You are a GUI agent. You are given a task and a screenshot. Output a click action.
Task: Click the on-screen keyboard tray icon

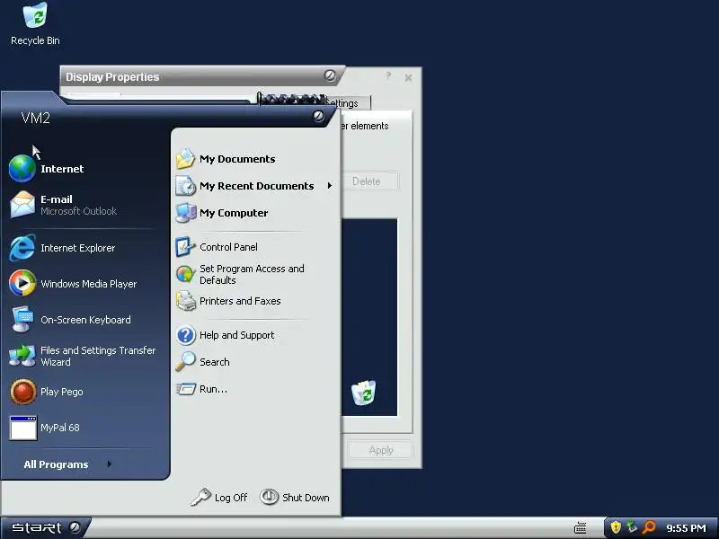(580, 528)
